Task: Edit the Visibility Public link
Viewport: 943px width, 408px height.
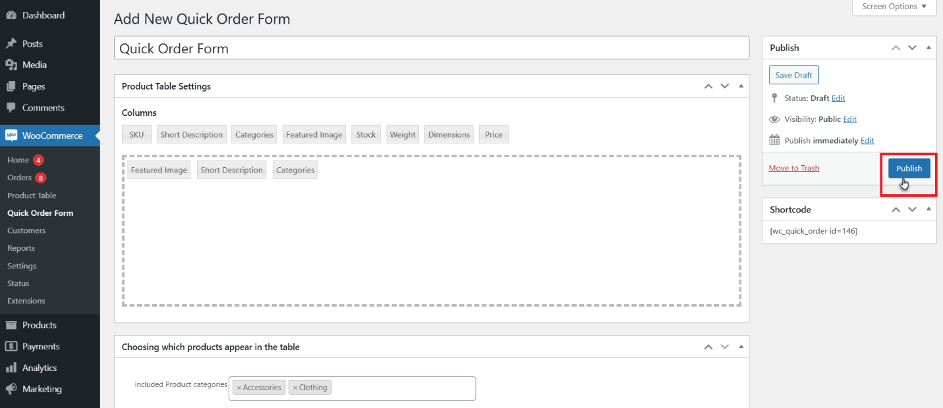Action: coord(850,119)
